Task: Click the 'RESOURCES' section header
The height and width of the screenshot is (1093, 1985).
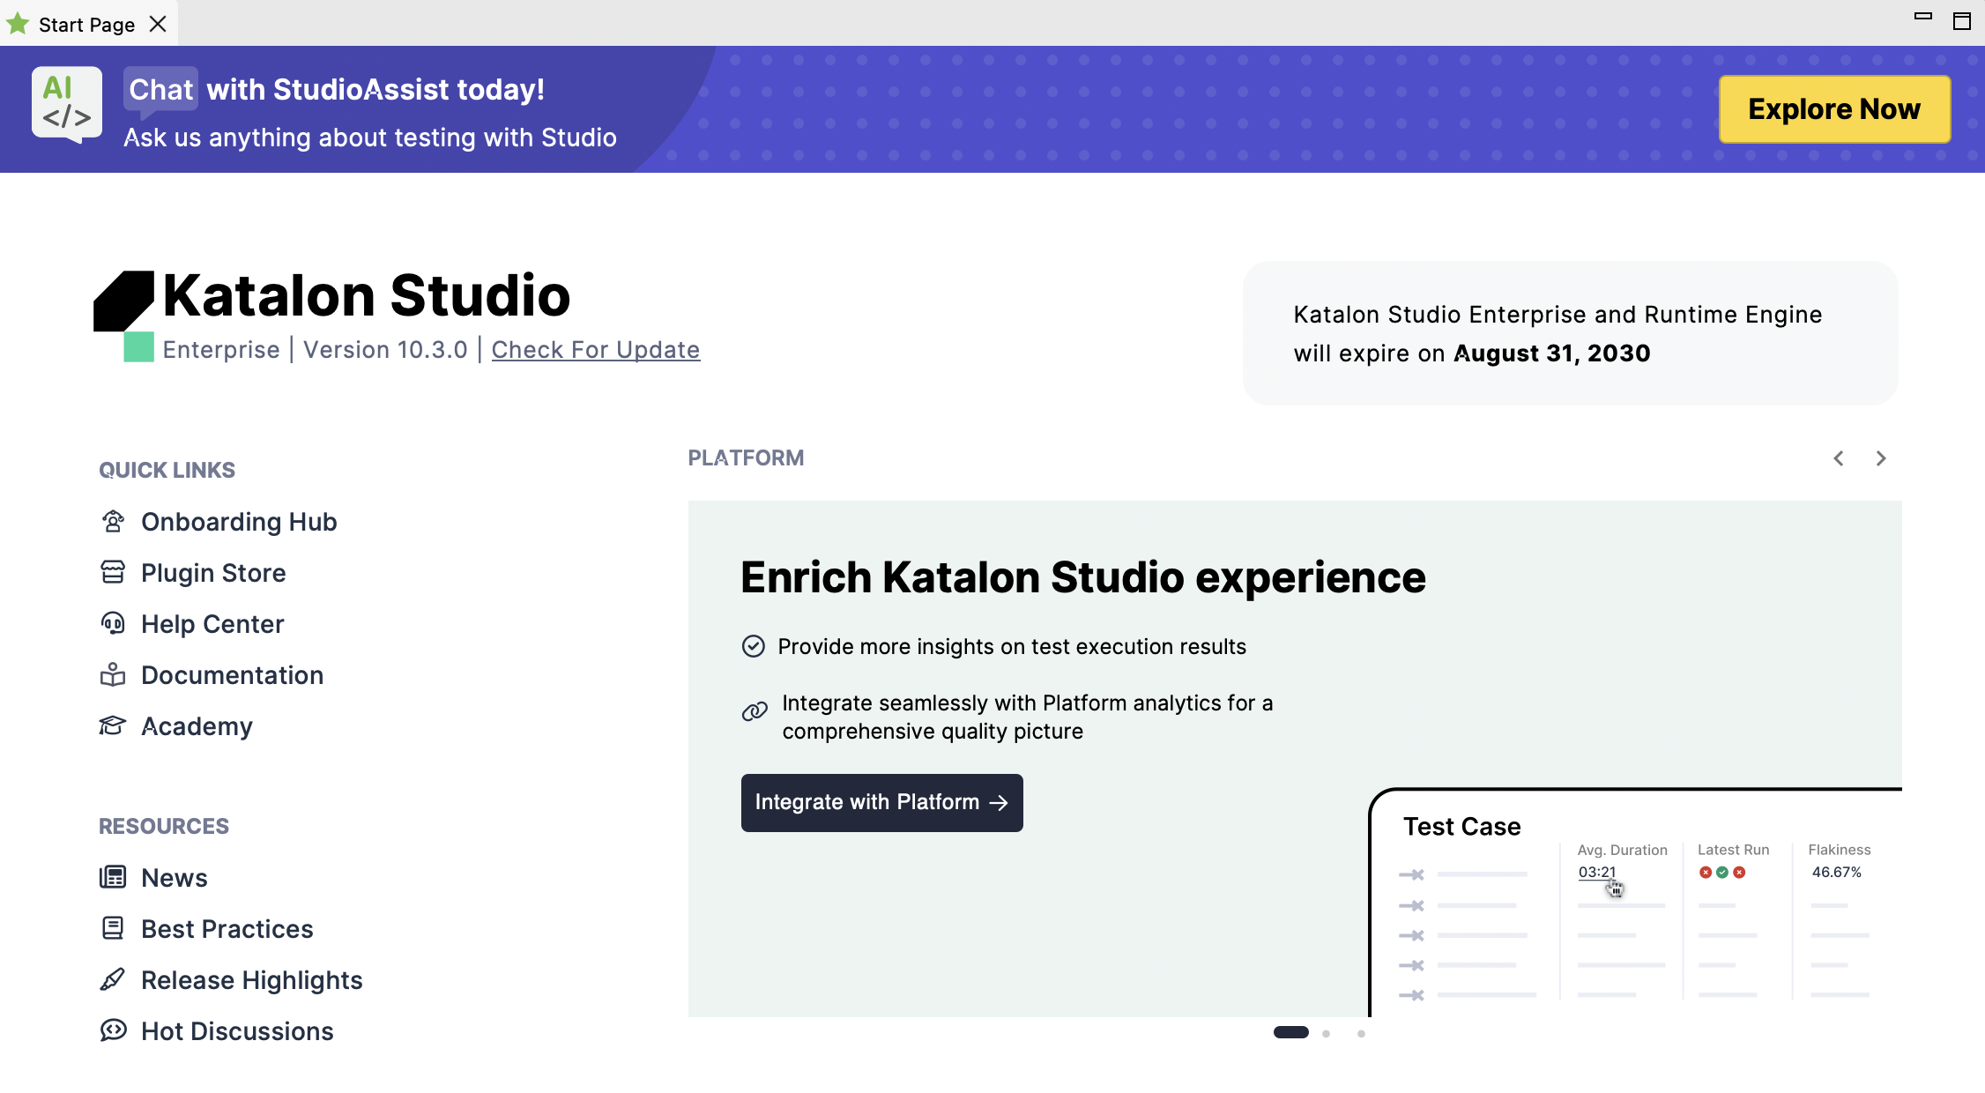Action: click(x=164, y=826)
